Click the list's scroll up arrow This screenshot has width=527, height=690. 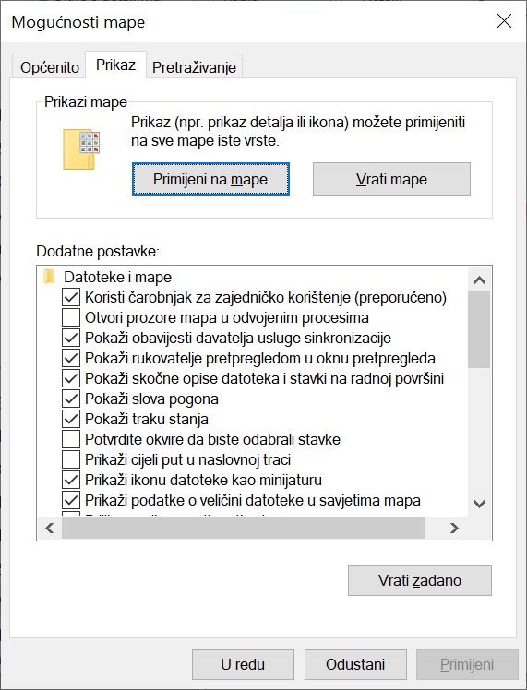pos(479,280)
